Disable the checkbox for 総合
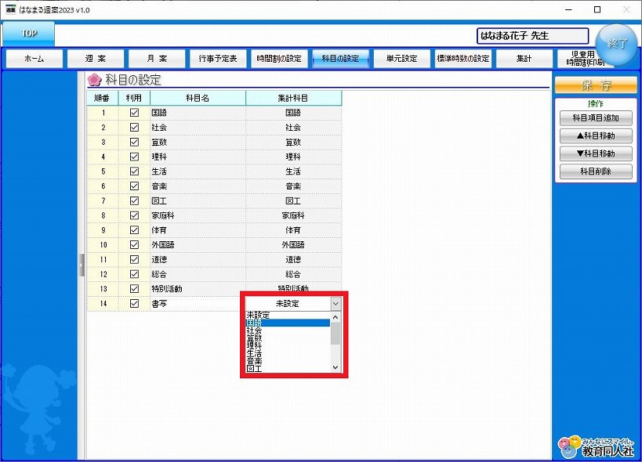Screen dimensions: 642x462 [x=134, y=274]
